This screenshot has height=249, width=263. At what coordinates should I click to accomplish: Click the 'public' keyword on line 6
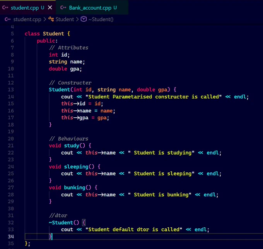[x=46, y=41]
